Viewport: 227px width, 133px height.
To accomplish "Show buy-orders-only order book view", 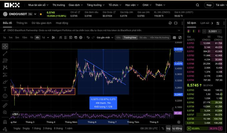I will point(194,31).
